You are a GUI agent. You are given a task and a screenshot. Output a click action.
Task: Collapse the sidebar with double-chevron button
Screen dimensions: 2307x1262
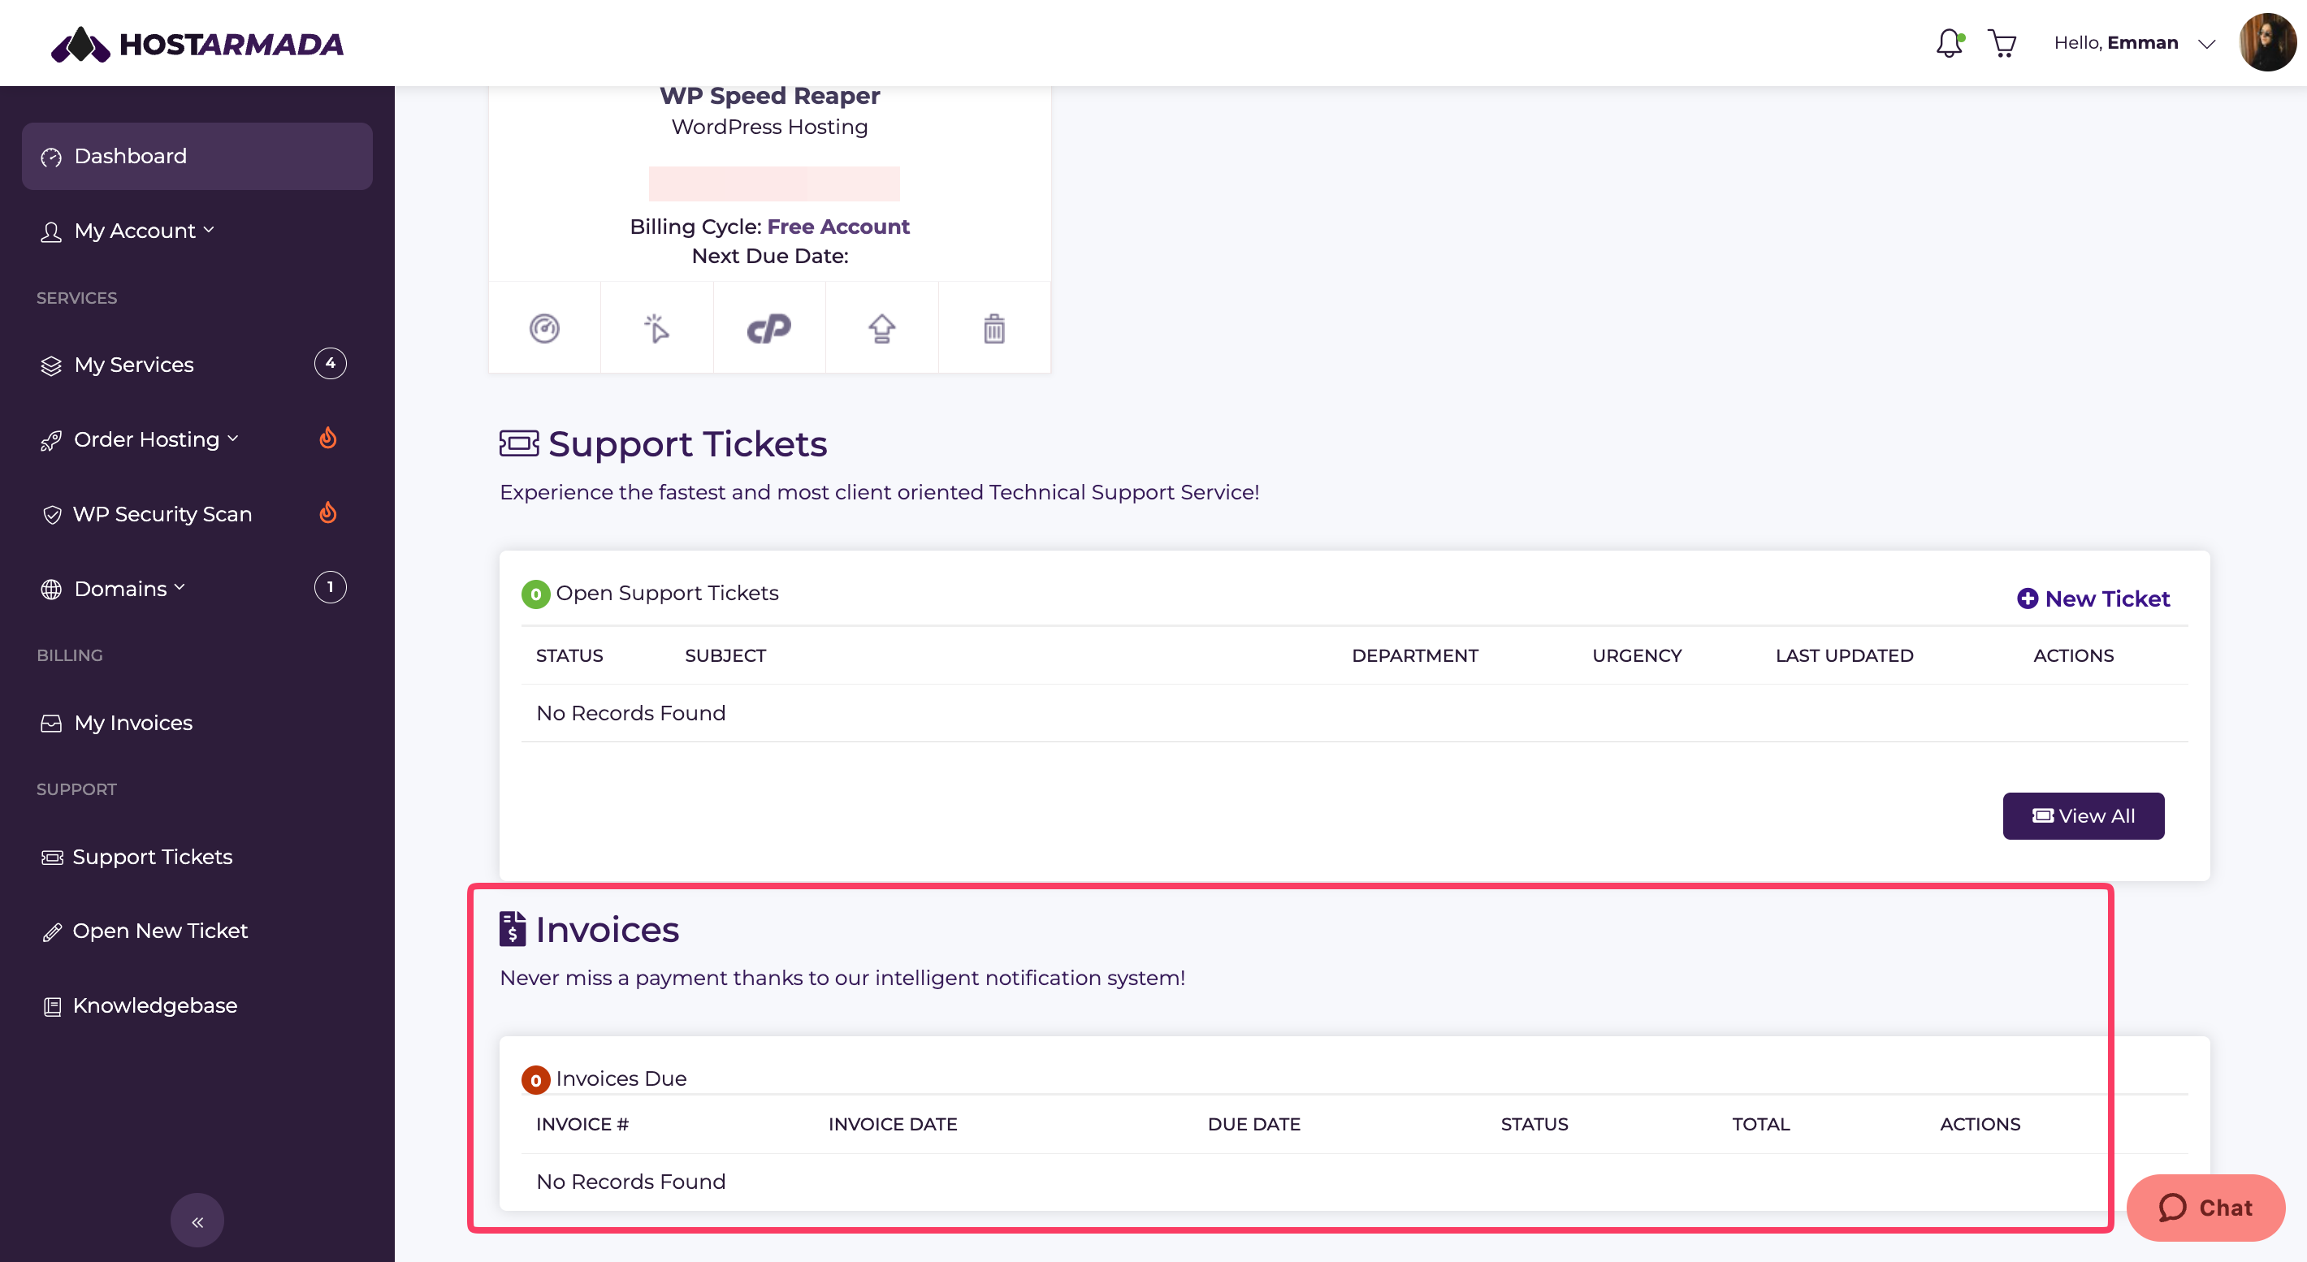pos(197,1221)
